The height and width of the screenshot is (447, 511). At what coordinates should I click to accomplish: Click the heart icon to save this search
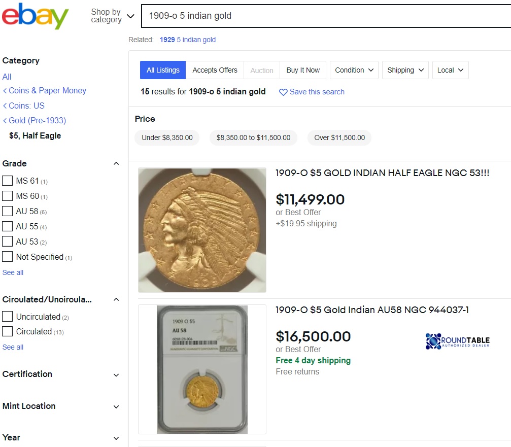tap(283, 92)
